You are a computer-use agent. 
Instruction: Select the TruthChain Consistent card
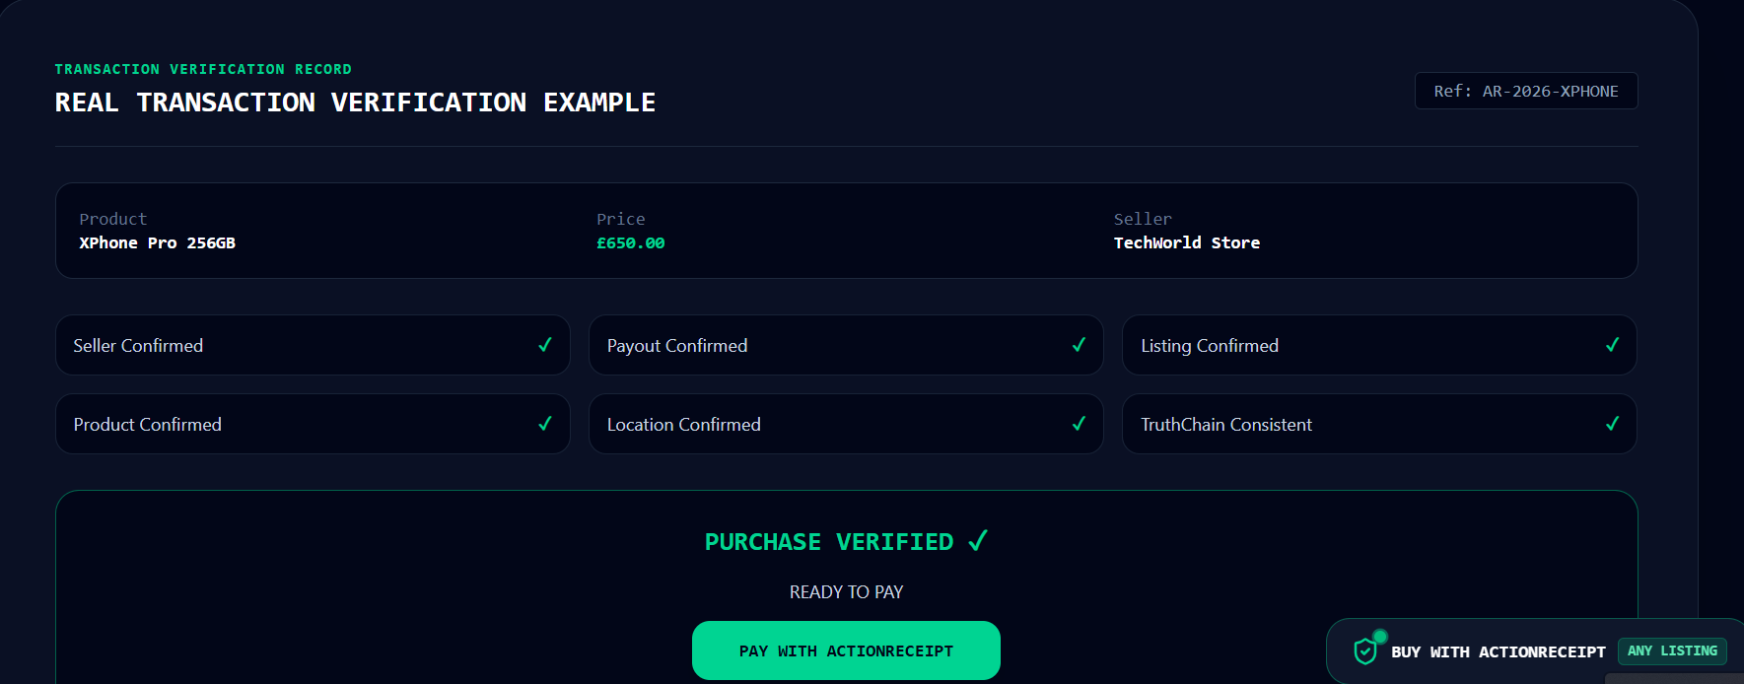(1379, 424)
